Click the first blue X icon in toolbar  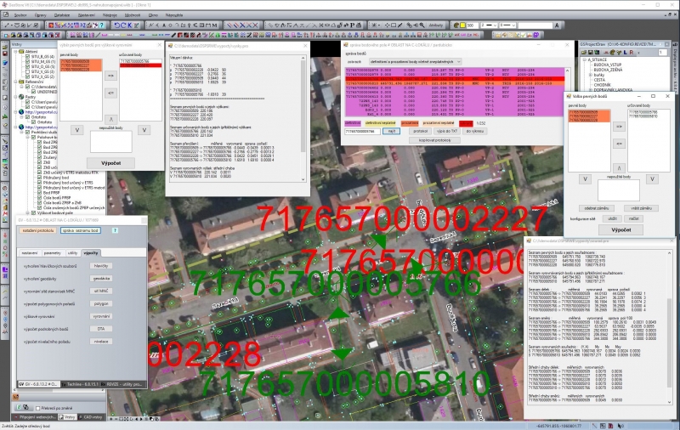click(243, 25)
